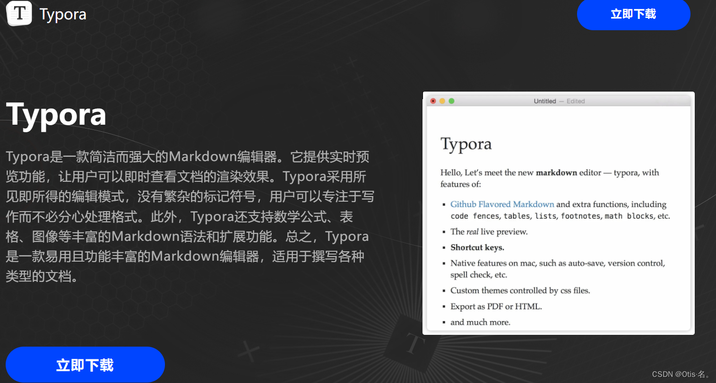The height and width of the screenshot is (383, 716).
Task: Click the large Typora heading text
Action: coord(56,115)
